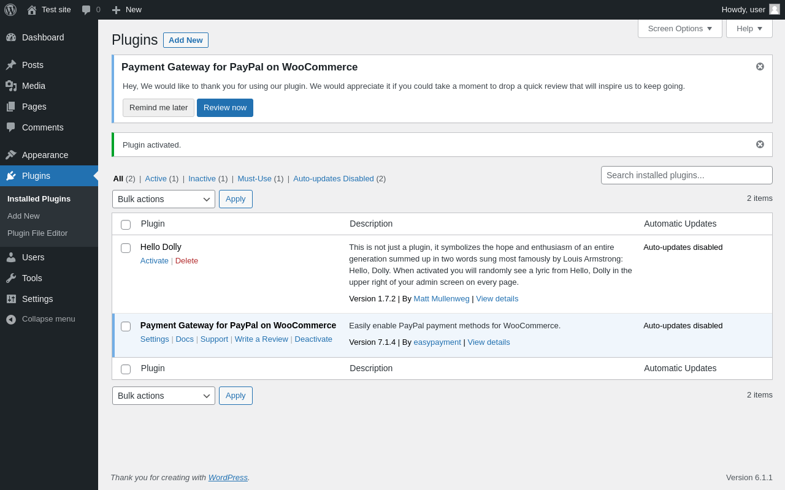This screenshot has height=490, width=785.
Task: Click the Dashboard gauge icon
Action: tap(11, 37)
